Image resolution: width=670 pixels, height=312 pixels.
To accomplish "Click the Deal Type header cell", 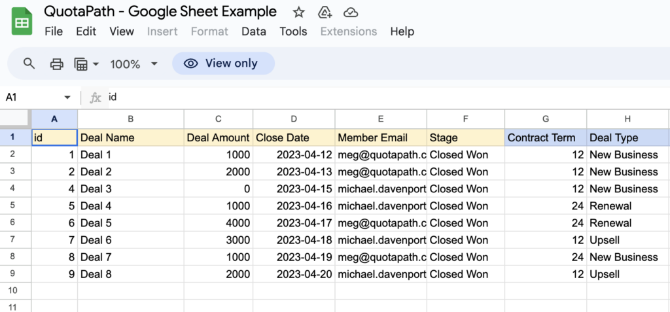I will 627,137.
